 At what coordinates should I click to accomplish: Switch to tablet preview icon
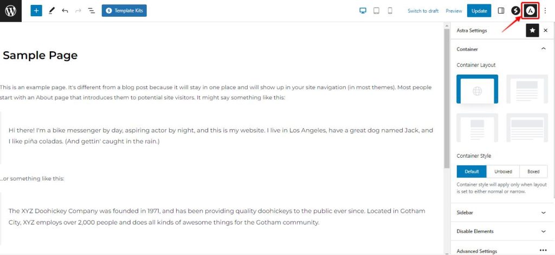tap(376, 11)
